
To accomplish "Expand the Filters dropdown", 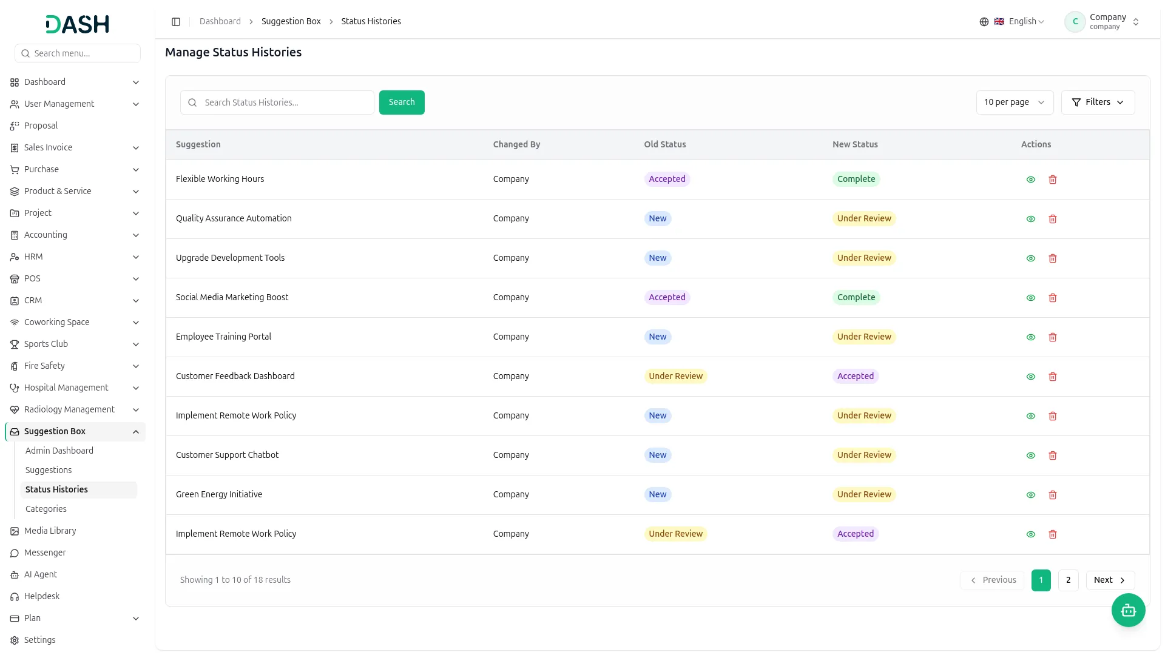I will tap(1098, 102).
